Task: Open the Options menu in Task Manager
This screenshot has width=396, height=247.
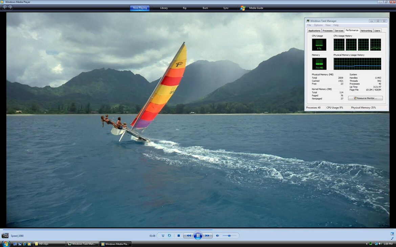Action: pyautogui.click(x=318, y=25)
